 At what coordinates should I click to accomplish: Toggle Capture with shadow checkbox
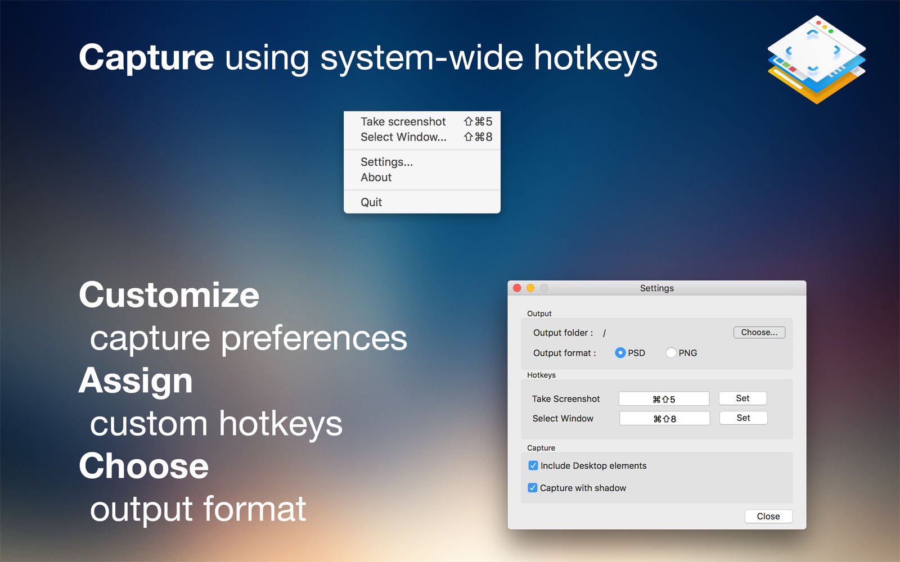tap(533, 488)
